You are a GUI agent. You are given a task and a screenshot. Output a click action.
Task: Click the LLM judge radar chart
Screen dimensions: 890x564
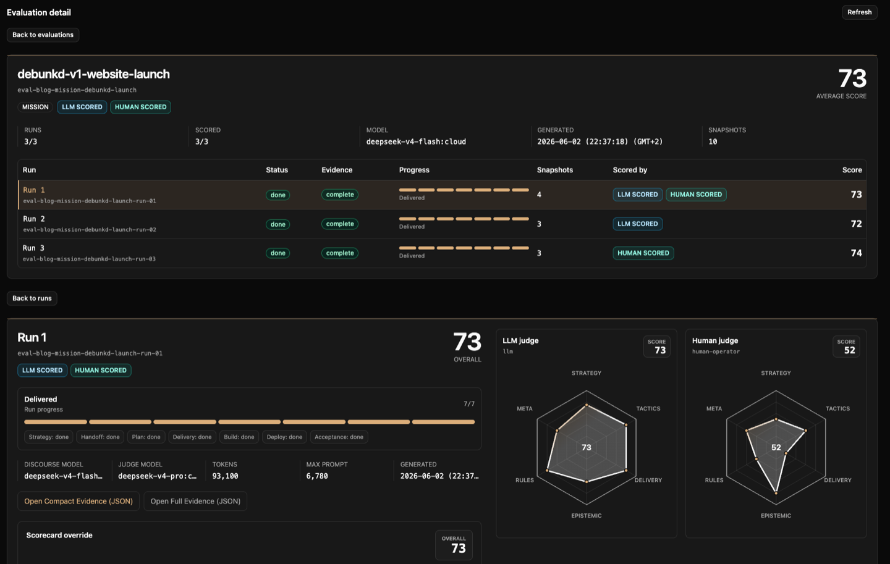click(x=587, y=447)
